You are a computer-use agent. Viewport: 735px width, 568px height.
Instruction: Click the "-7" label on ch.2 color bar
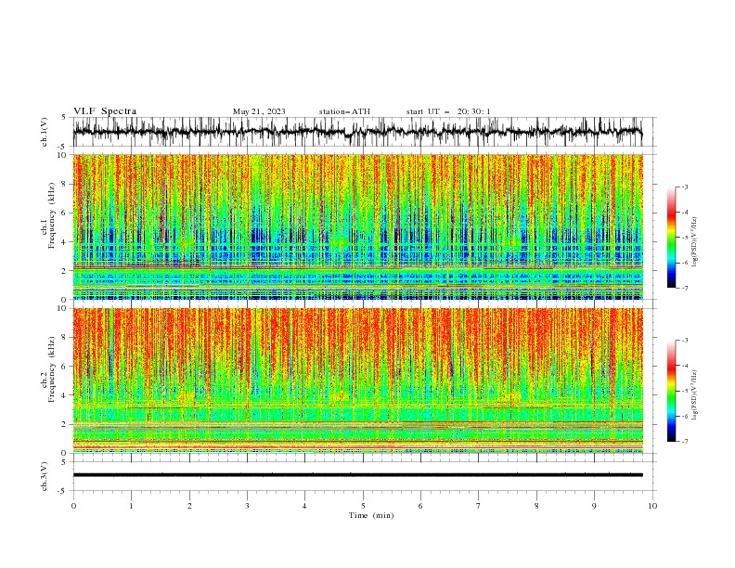point(685,442)
